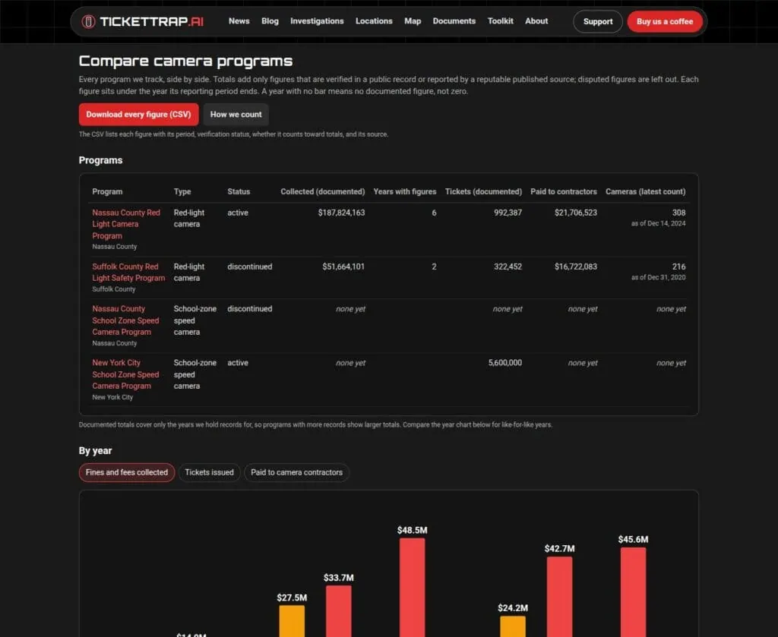778x637 pixels.
Task: Click the Support button
Action: pyautogui.click(x=597, y=21)
